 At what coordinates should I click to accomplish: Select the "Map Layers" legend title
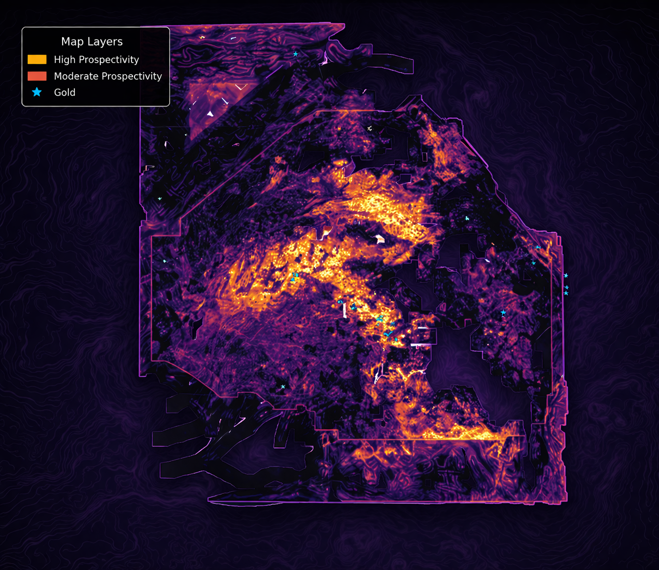tap(92, 42)
